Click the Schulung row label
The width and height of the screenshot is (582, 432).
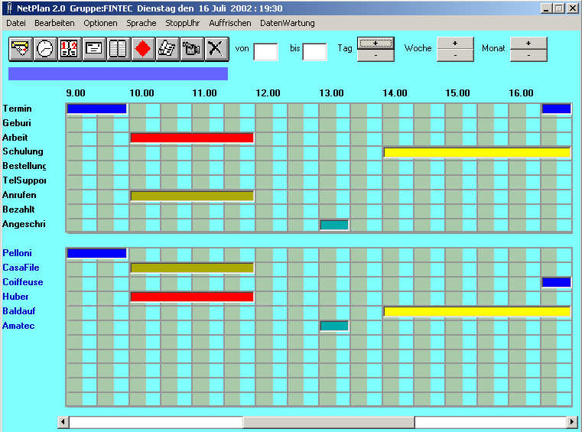(23, 151)
